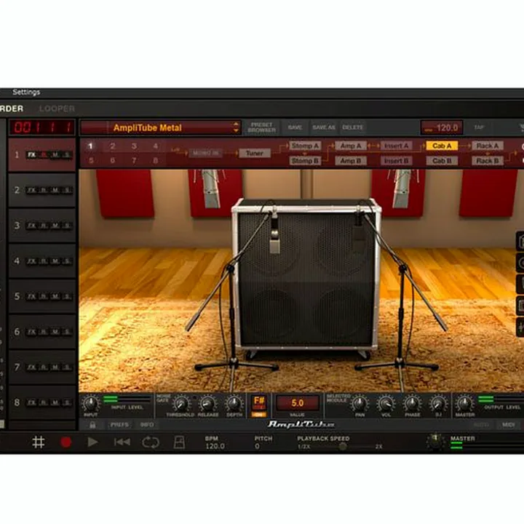Click the SAVE AS button
The image size is (524, 524).
click(323, 127)
